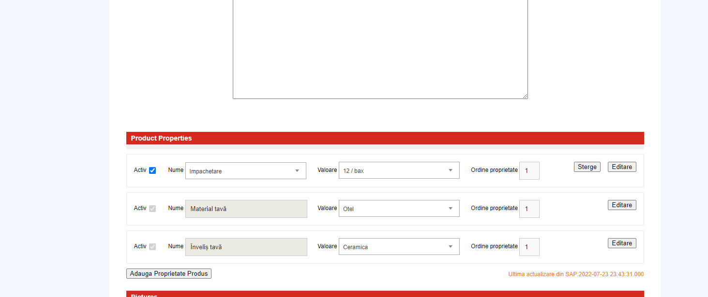Click the Material tavă name field
This screenshot has height=297, width=708.
(246, 209)
